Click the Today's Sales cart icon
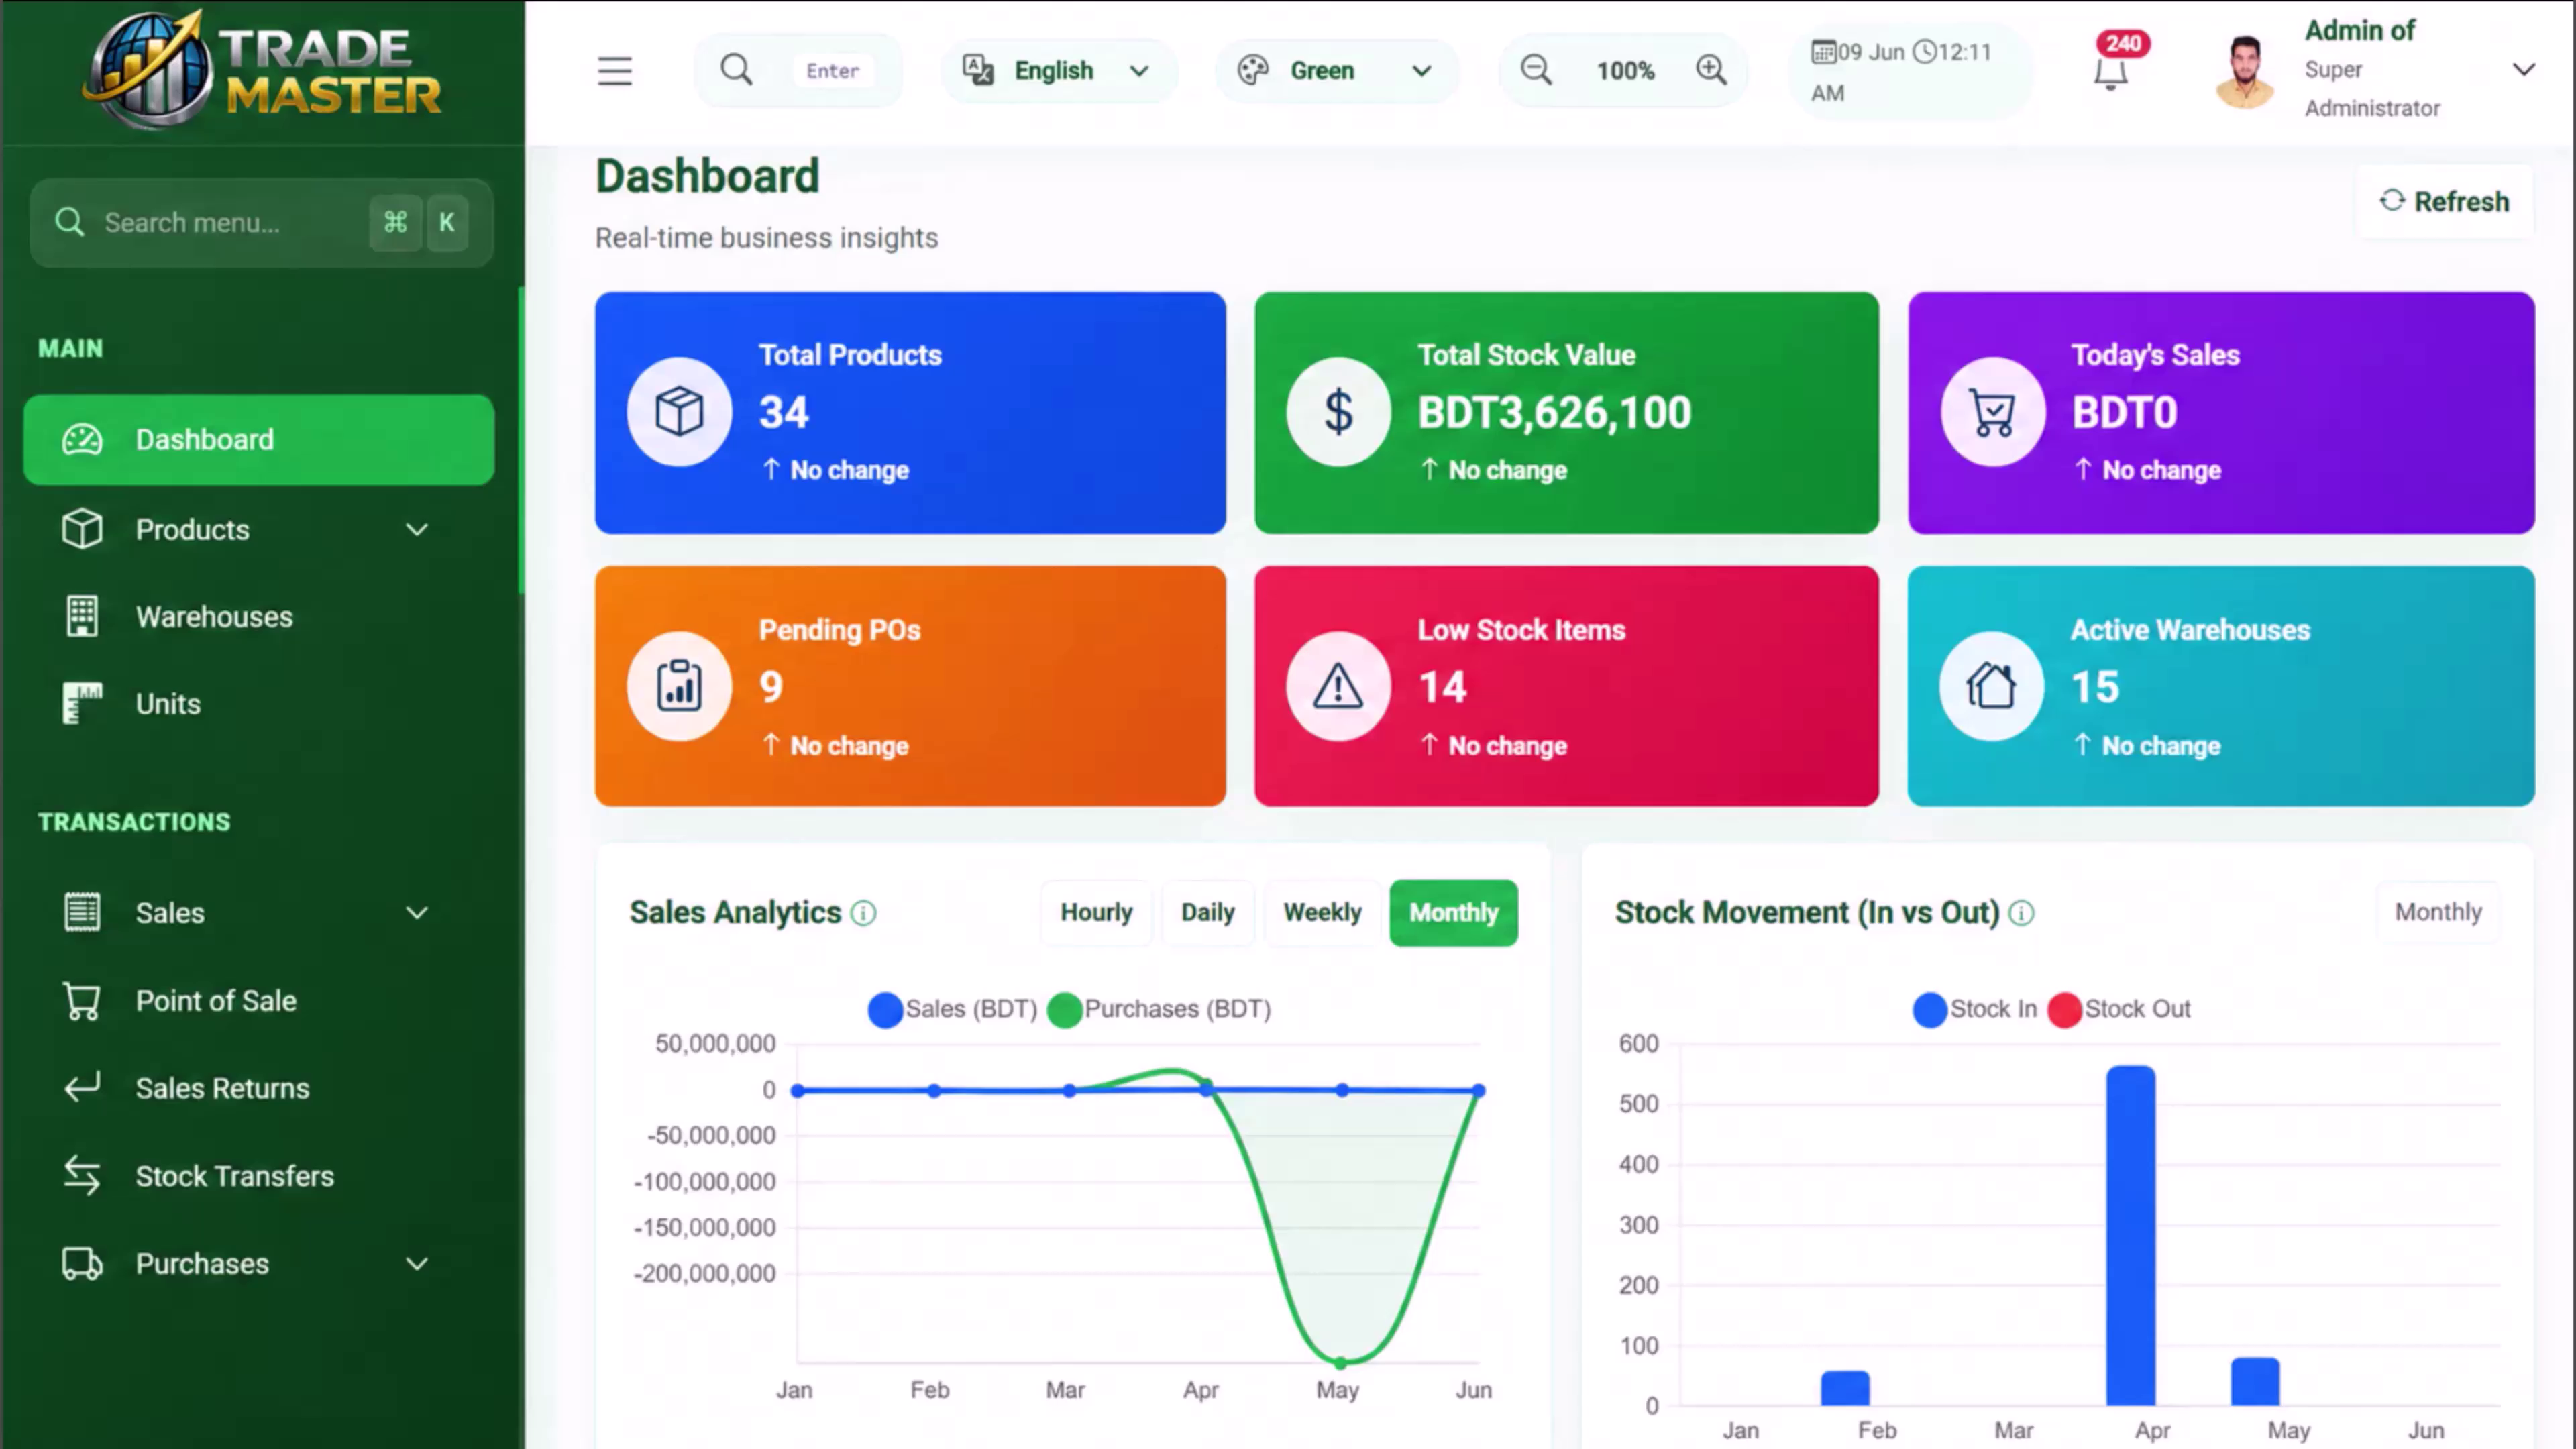 [1992, 411]
